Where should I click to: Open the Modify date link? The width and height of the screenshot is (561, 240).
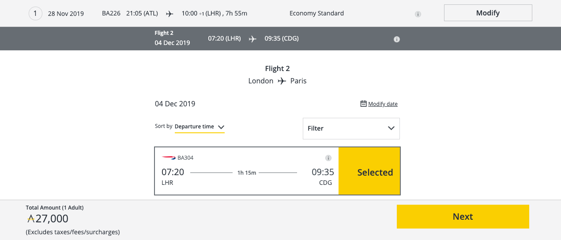(383, 104)
